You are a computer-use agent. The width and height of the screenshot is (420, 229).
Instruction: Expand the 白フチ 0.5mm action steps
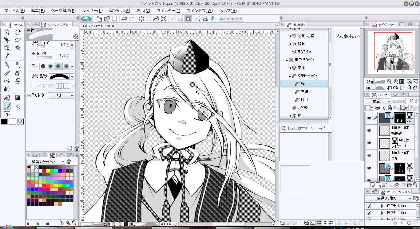tap(382, 206)
